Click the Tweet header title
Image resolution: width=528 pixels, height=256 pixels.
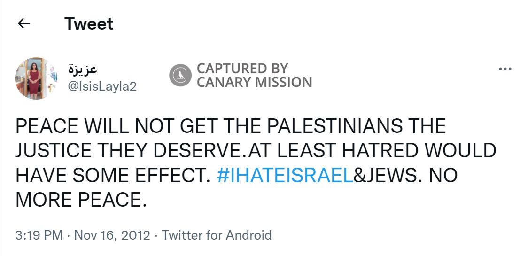click(89, 23)
